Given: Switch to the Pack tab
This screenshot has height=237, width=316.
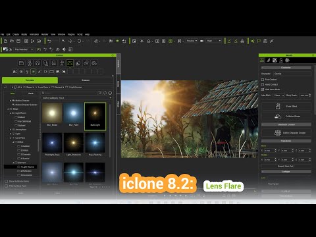Looking at the screenshot, I should [x=31, y=93].
